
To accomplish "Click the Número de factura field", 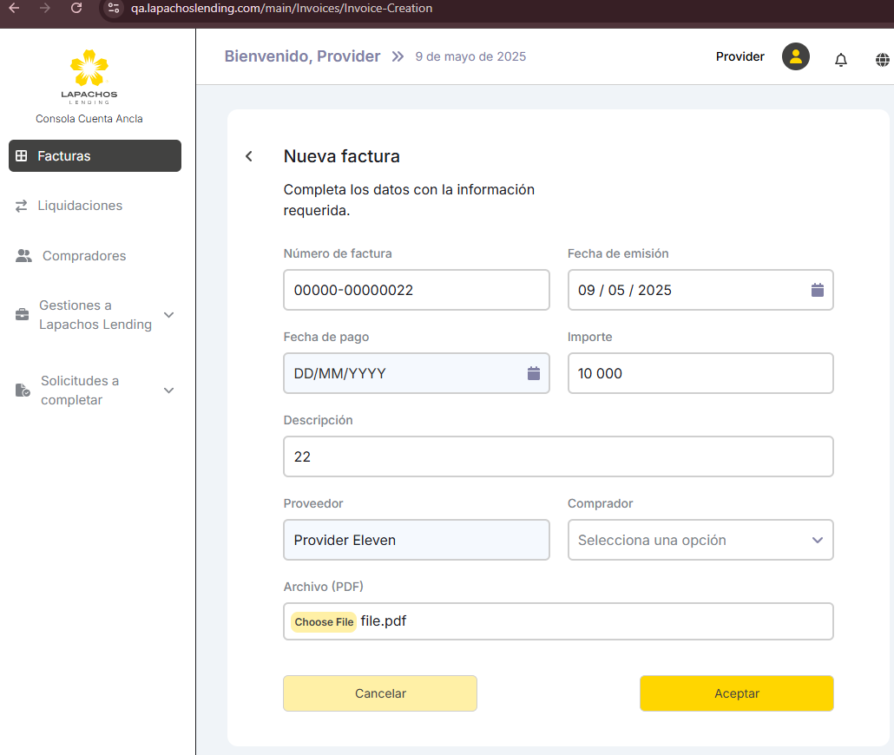I will 416,290.
